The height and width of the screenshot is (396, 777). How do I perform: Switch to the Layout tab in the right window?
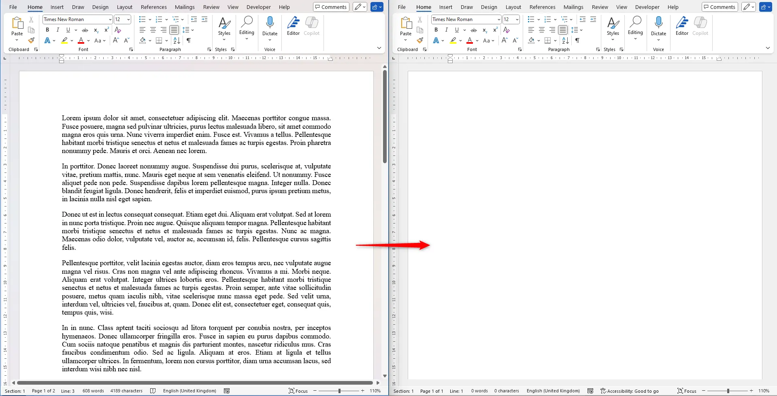pyautogui.click(x=513, y=7)
